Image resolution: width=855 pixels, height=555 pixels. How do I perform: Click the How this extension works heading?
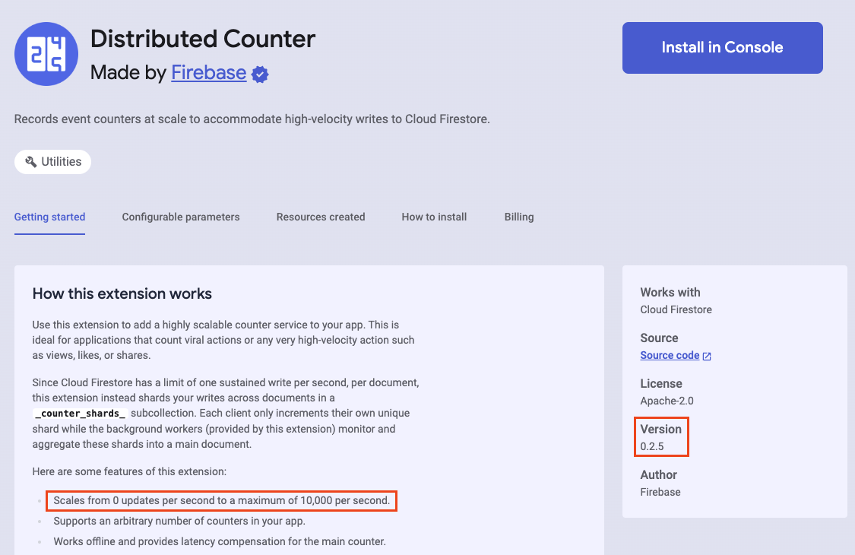(122, 293)
